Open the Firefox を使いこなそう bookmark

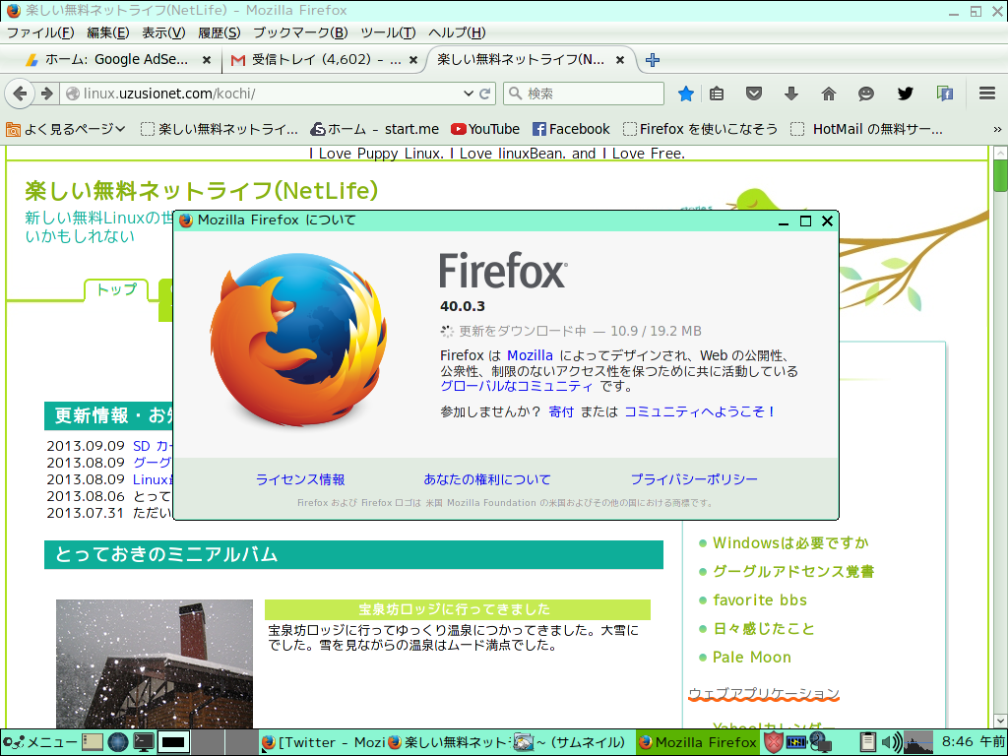coord(700,129)
